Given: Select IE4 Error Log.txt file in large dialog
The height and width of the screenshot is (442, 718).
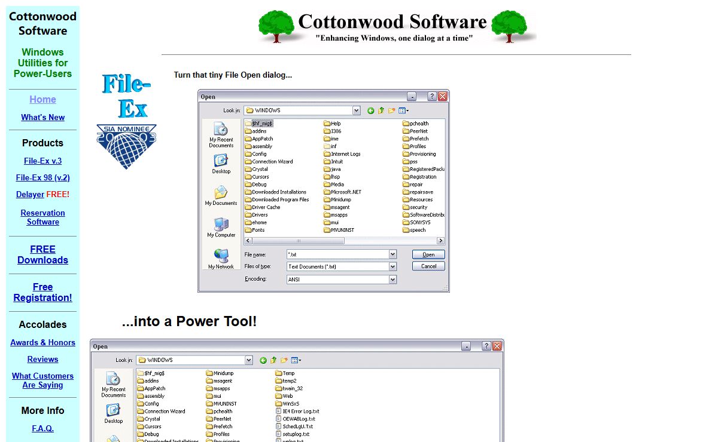Looking at the screenshot, I should tap(297, 411).
